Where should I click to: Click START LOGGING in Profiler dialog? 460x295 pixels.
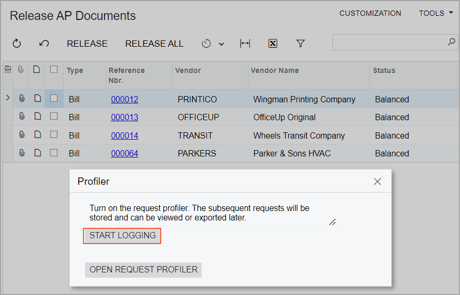click(122, 236)
